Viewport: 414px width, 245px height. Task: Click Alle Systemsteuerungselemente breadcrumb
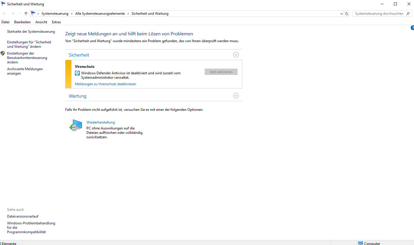coord(100,14)
